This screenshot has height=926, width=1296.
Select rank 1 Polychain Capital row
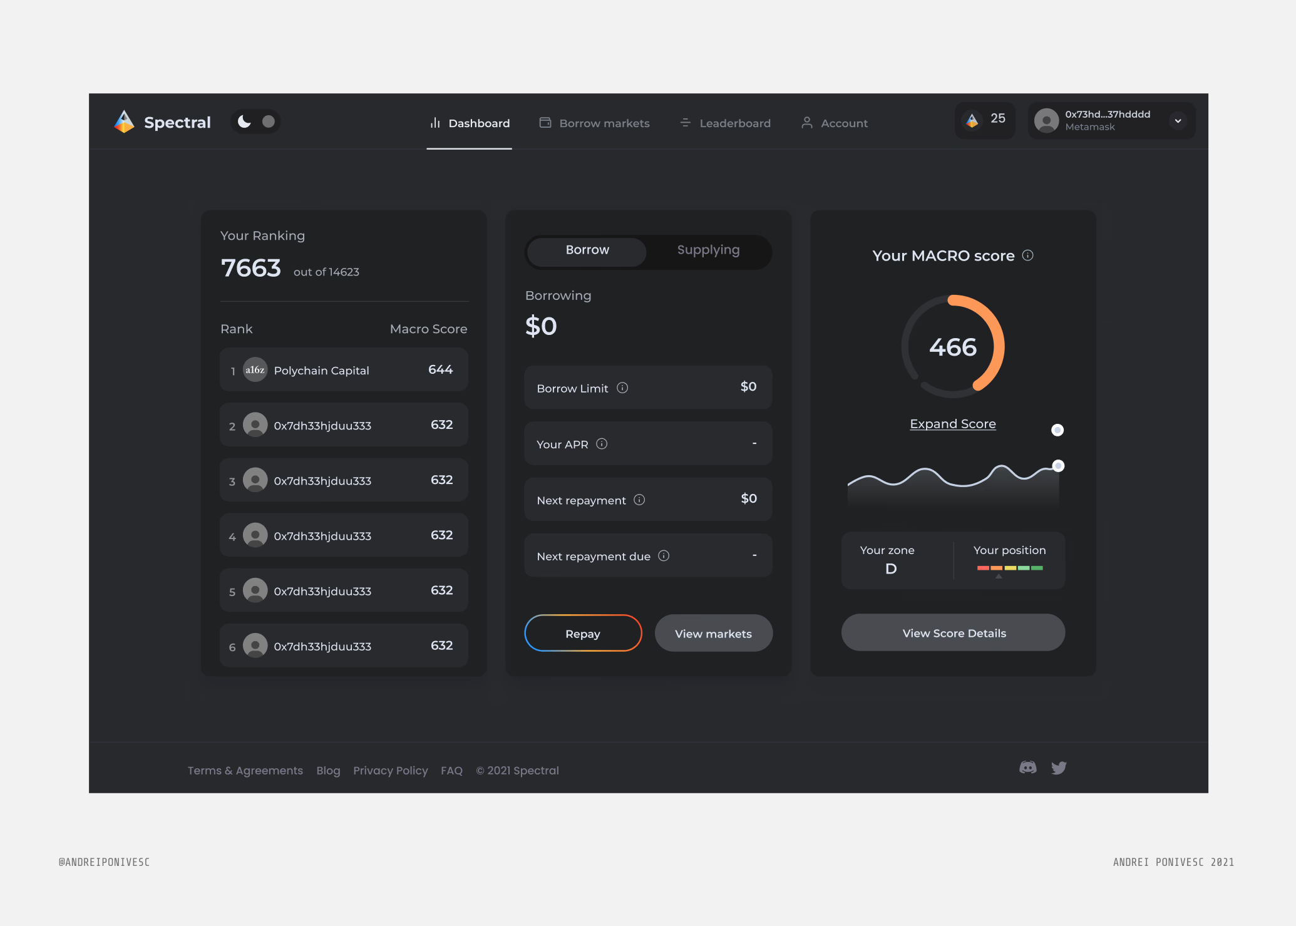pos(344,370)
